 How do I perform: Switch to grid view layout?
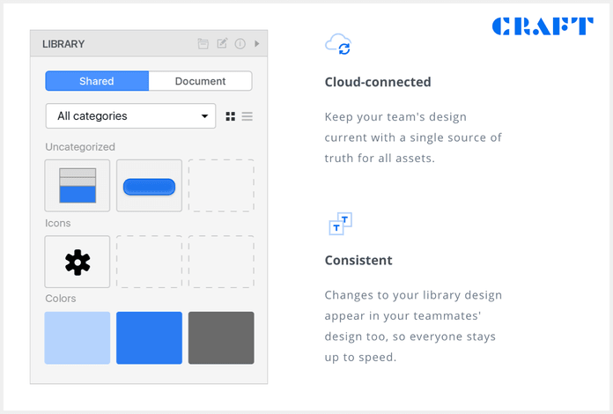click(x=231, y=116)
